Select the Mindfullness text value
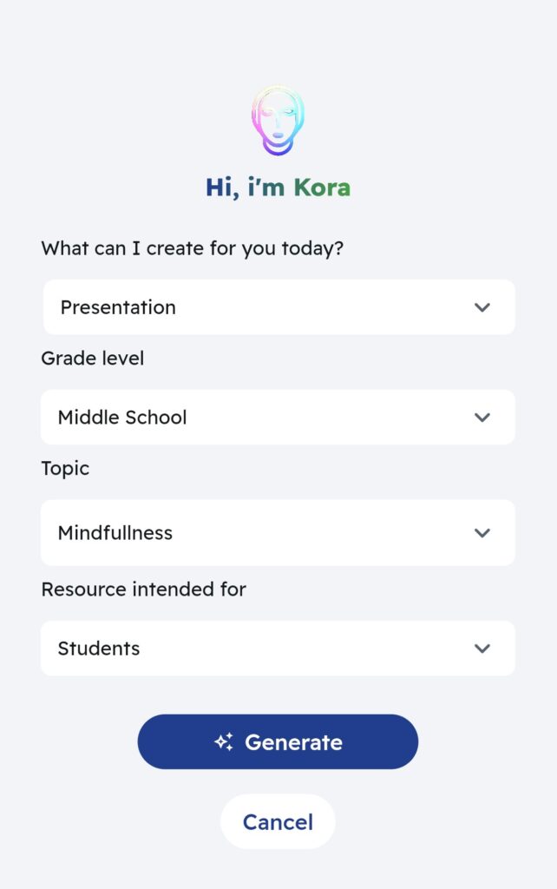Screen dimensions: 557x889 (115, 533)
